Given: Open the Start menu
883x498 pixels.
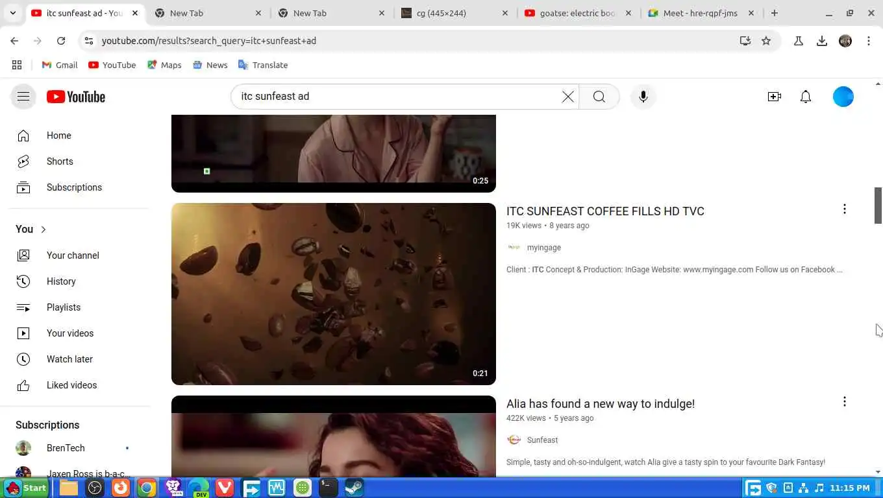Looking at the screenshot, I should 27,488.
